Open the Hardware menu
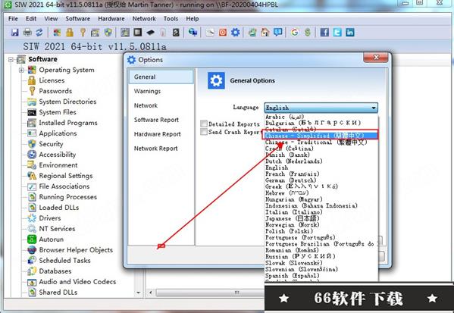The height and width of the screenshot is (313, 454). tap(111, 18)
